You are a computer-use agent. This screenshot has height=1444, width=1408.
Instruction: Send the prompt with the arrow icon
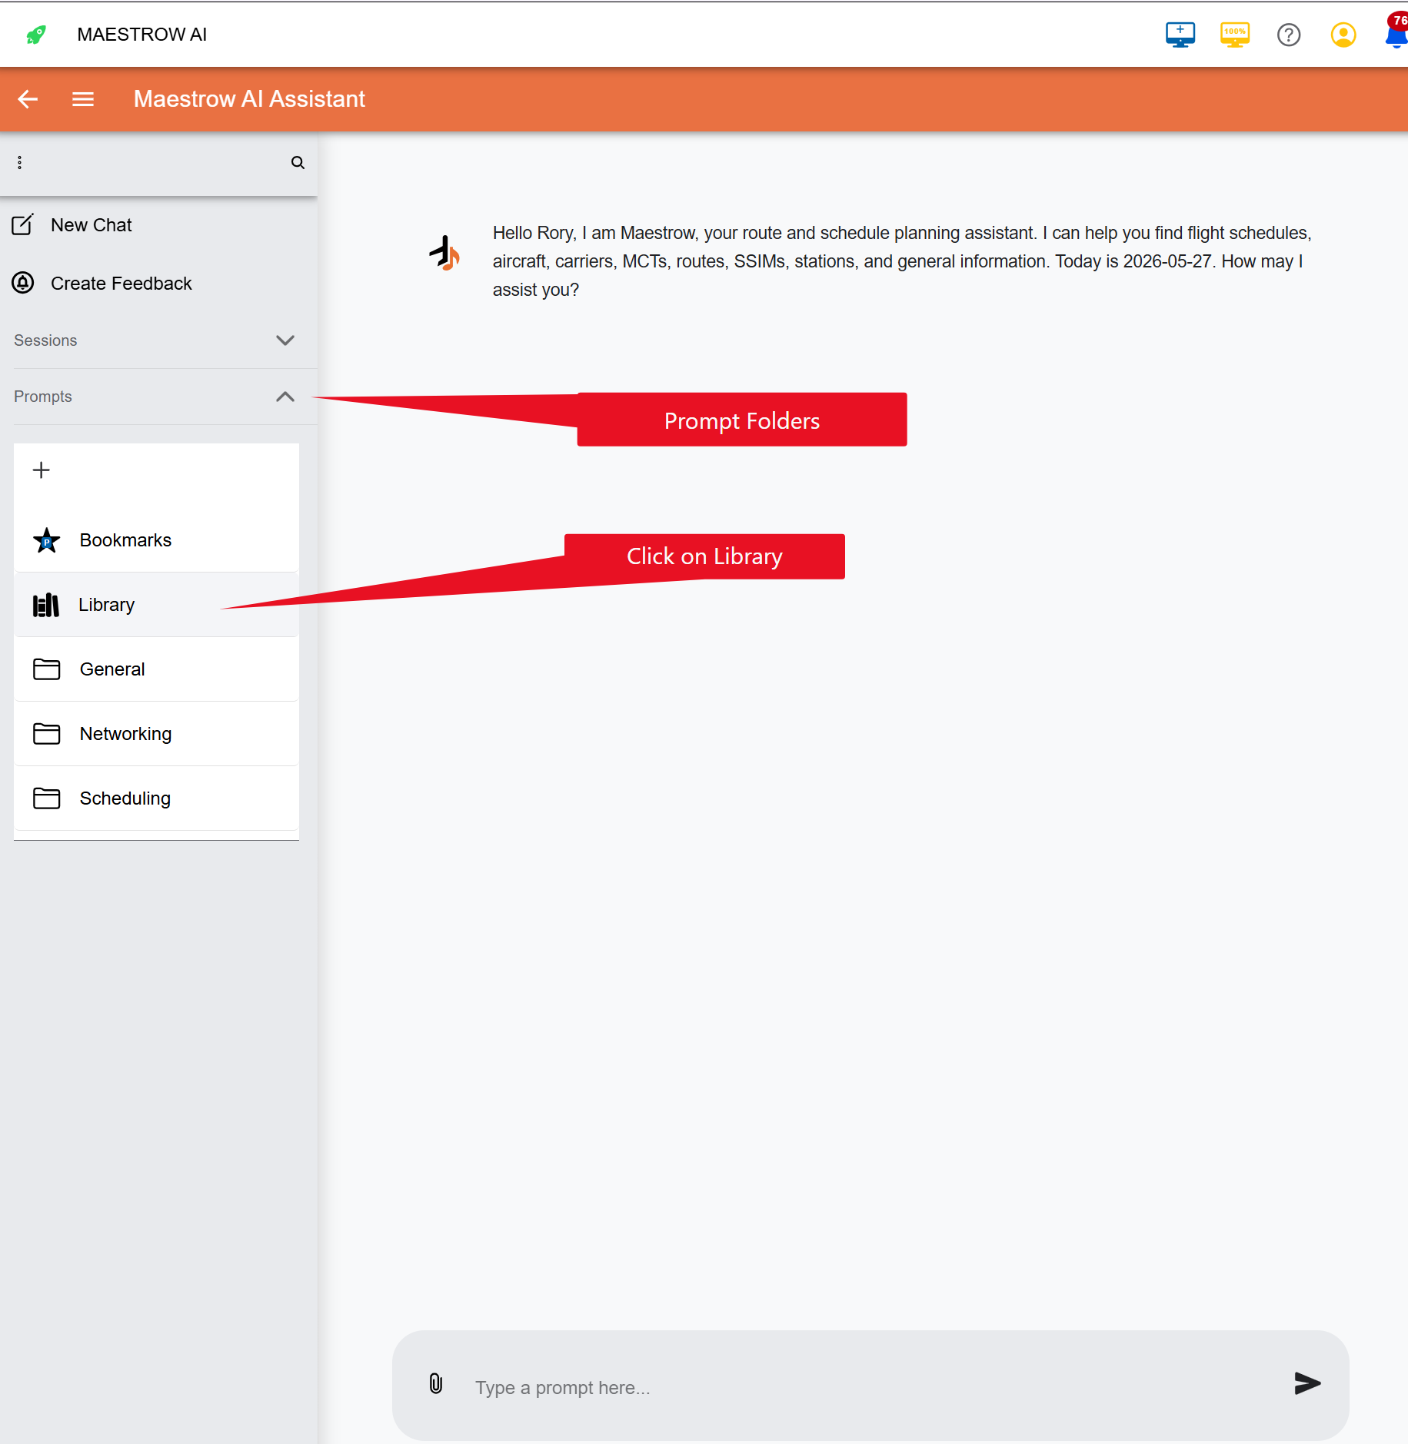point(1307,1383)
